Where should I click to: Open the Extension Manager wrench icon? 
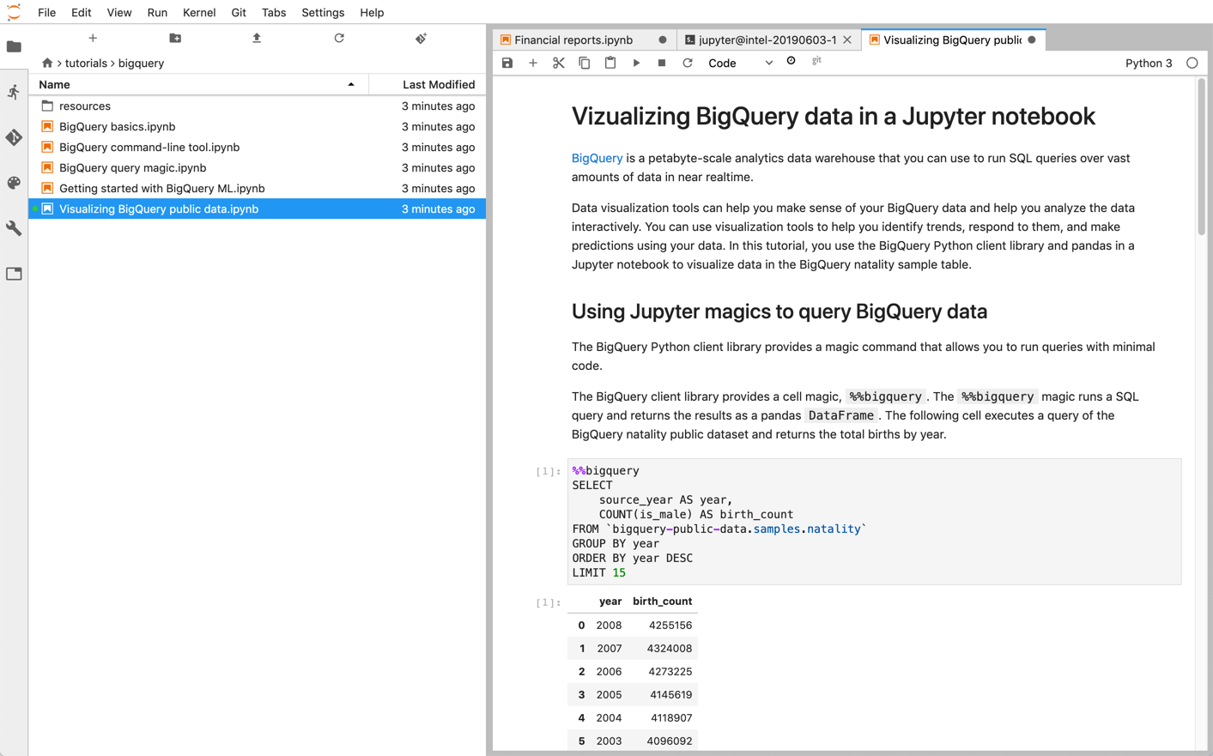click(14, 228)
